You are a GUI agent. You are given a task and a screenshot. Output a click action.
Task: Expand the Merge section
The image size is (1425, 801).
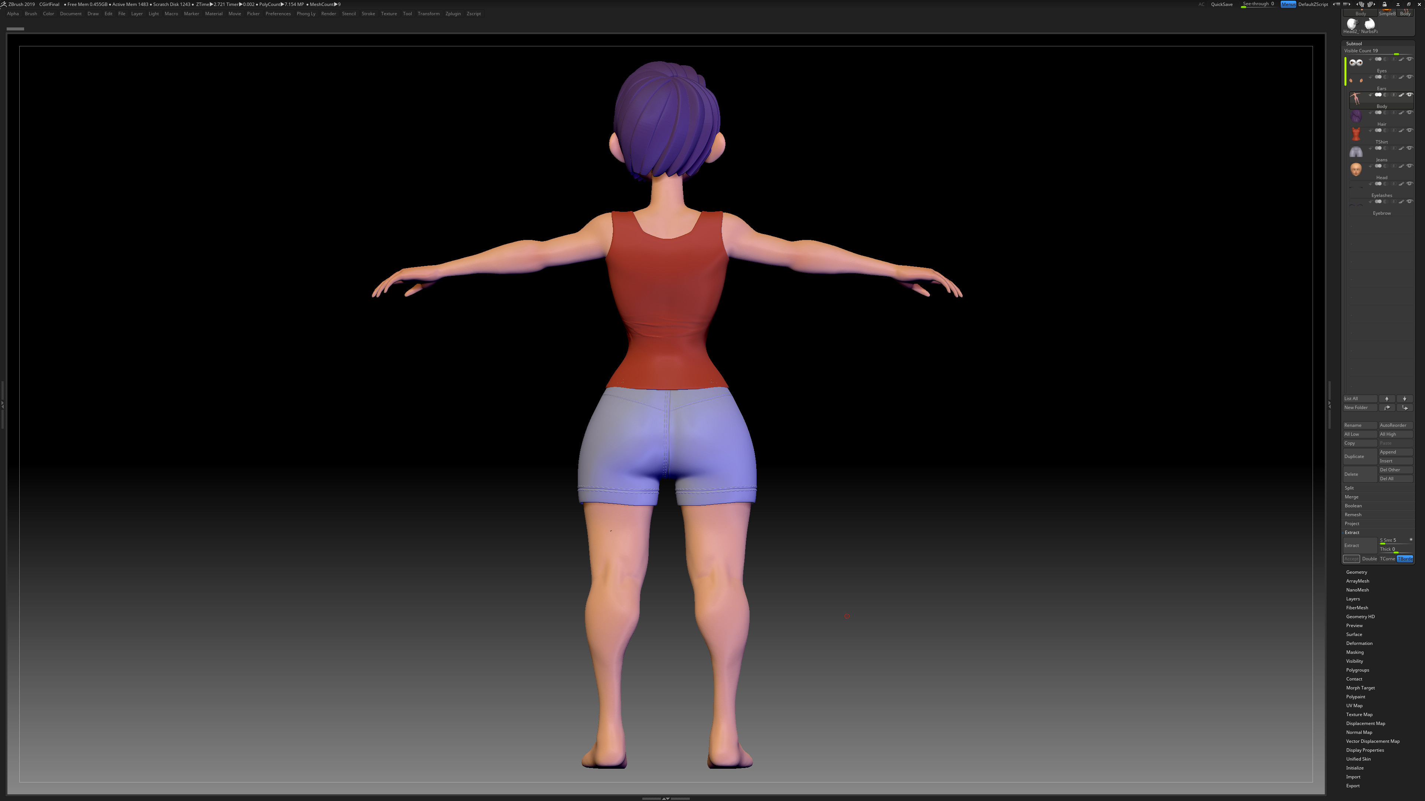pos(1352,497)
